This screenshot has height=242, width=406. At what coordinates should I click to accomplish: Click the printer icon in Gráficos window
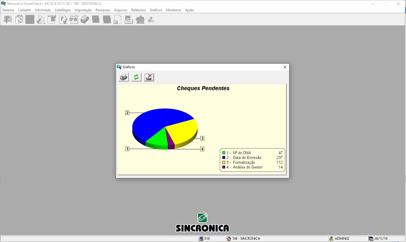point(124,77)
